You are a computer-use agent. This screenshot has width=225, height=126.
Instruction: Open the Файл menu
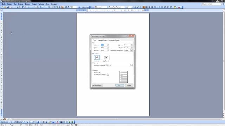[4, 4]
